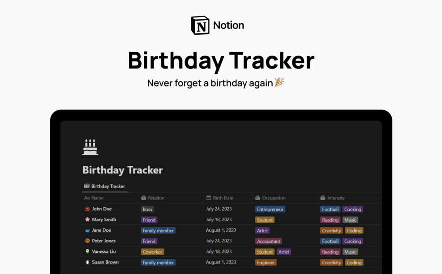Click the Engineer tag in Susan Brown's row

[266, 263]
